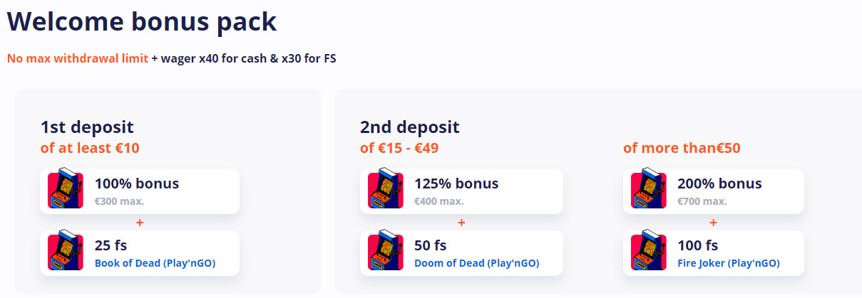This screenshot has height=298, width=862.
Task: Click the slot machine icon beside 100 fs
Action: tap(649, 252)
